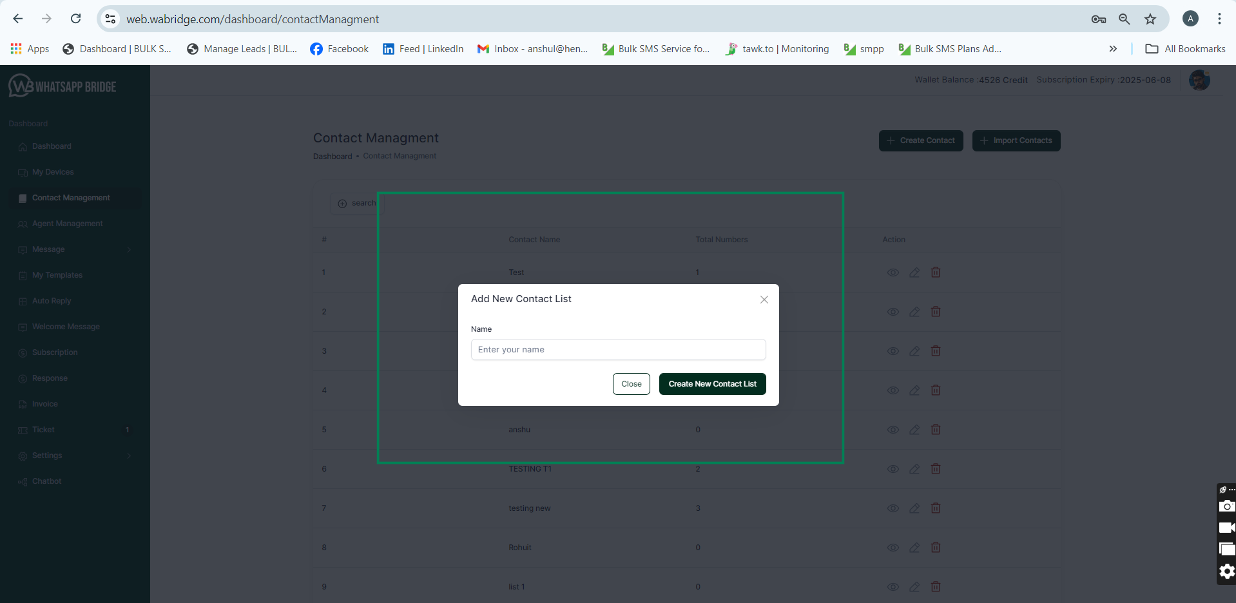View contact list in row 3
Viewport: 1236px width, 603px height.
[893, 351]
